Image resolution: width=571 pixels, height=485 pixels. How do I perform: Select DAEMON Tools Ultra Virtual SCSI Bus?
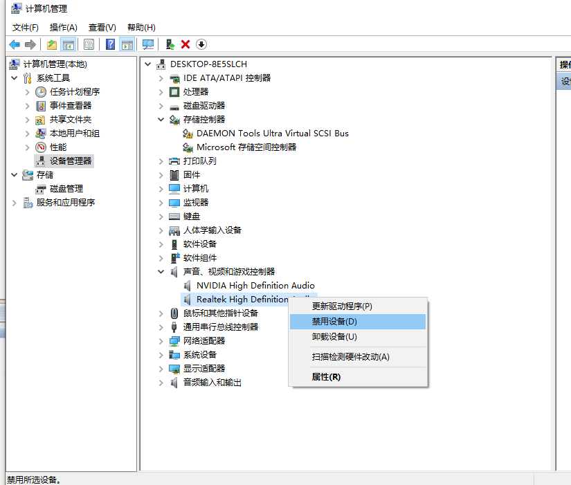273,134
